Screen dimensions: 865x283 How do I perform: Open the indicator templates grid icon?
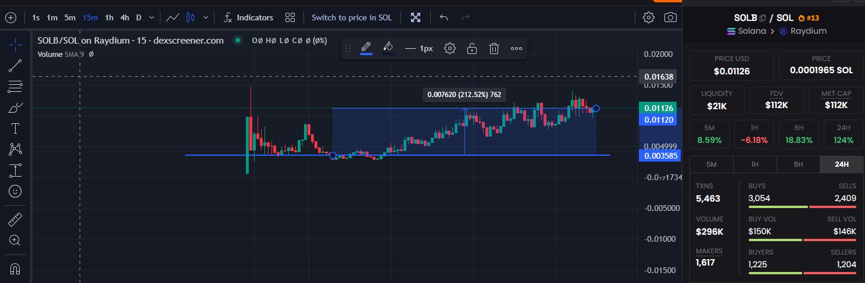click(x=290, y=17)
